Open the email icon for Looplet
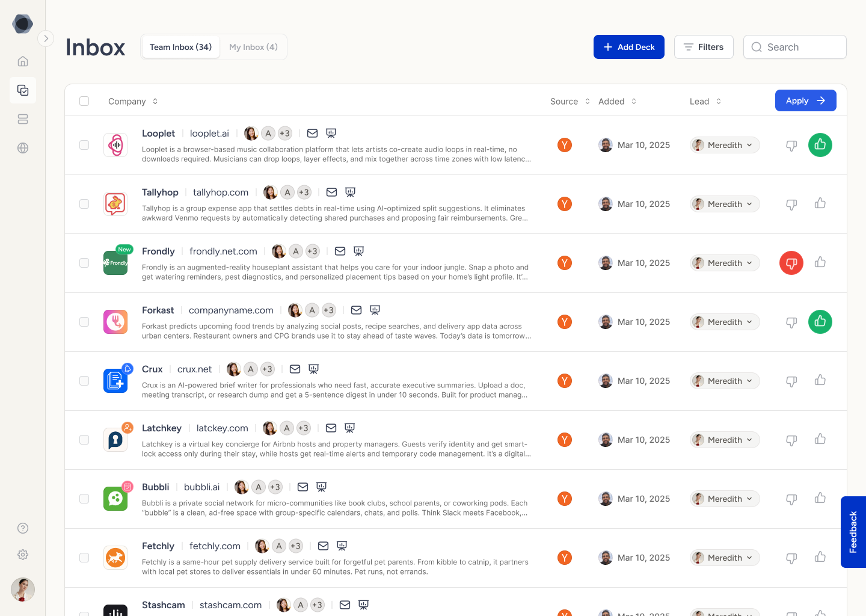The width and height of the screenshot is (866, 616). [x=312, y=133]
